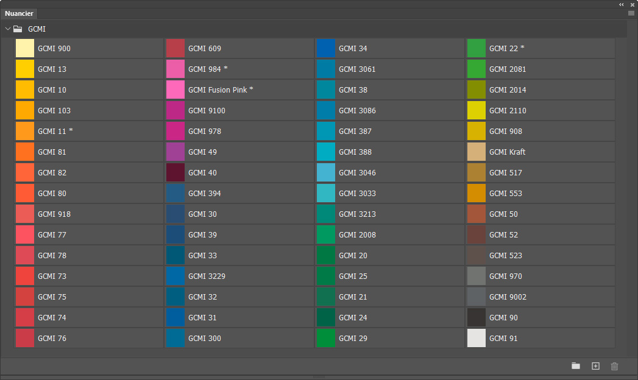Choose the GCMI 91 white swatch
Screen dimensions: 638x380
(477, 338)
